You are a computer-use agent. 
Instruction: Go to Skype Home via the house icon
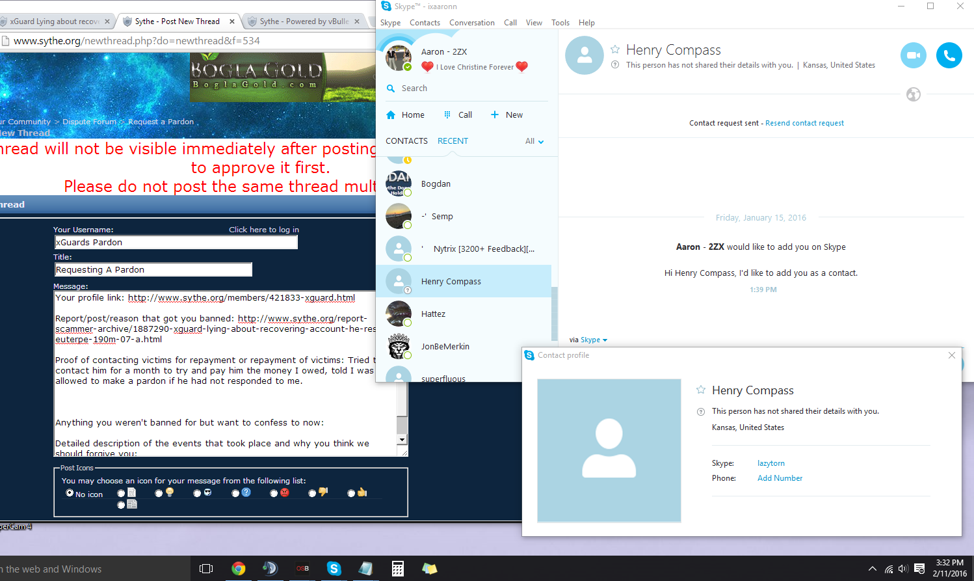click(391, 115)
